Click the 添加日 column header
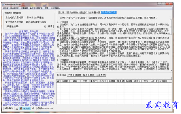181x114 pixels. [x=103, y=81]
